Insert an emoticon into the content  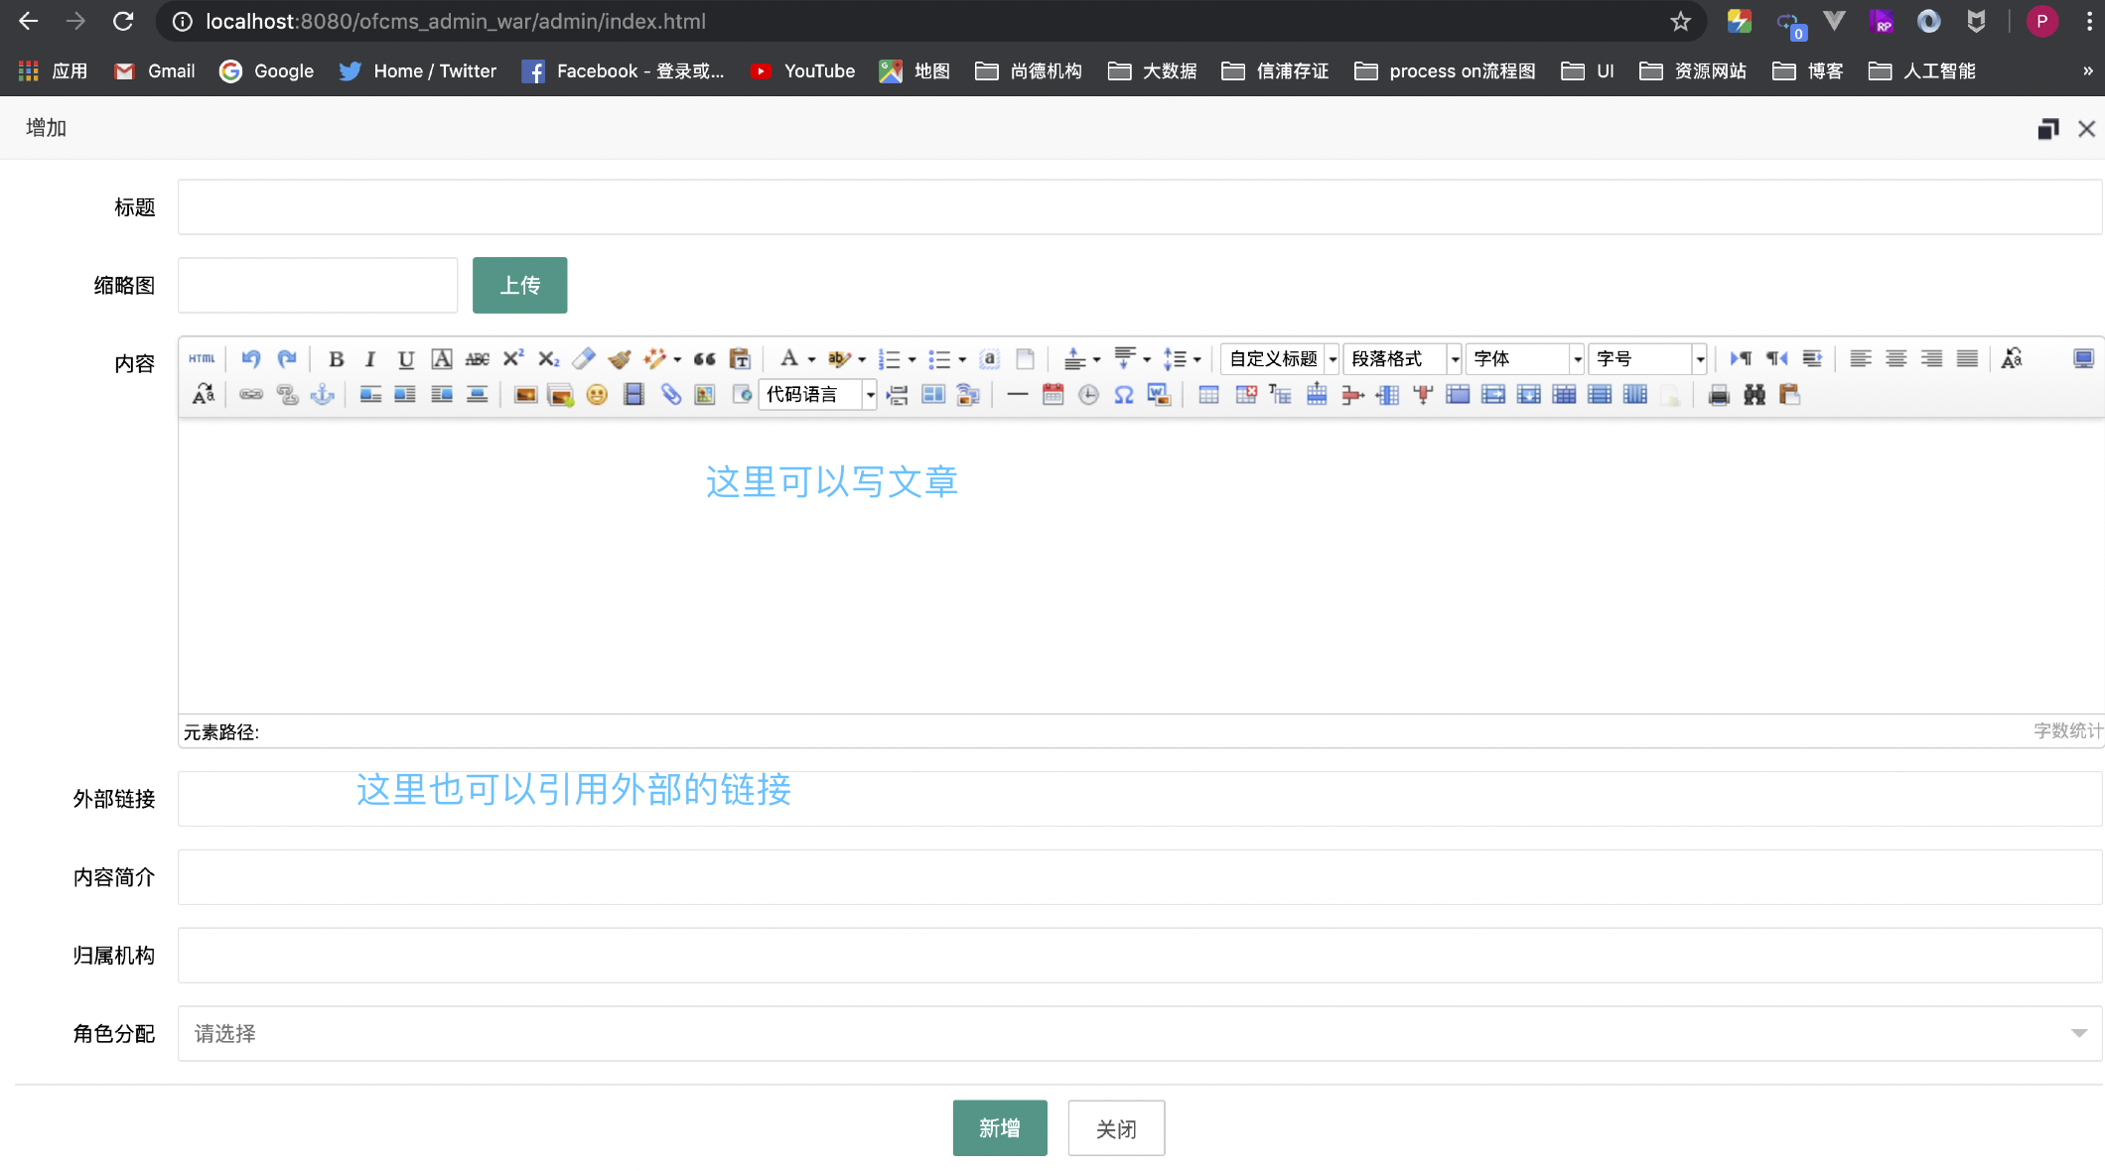tap(597, 394)
